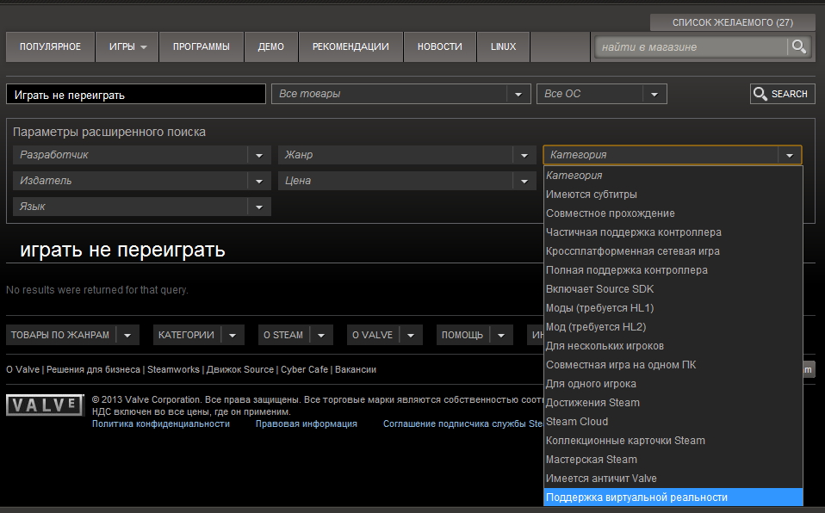Select Steam Cloud category option
This screenshot has height=513, width=825.
(577, 422)
